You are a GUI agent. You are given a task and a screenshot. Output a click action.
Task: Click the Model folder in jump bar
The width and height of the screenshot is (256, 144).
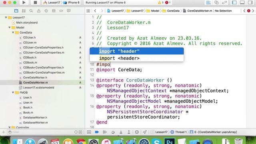click(x=153, y=11)
